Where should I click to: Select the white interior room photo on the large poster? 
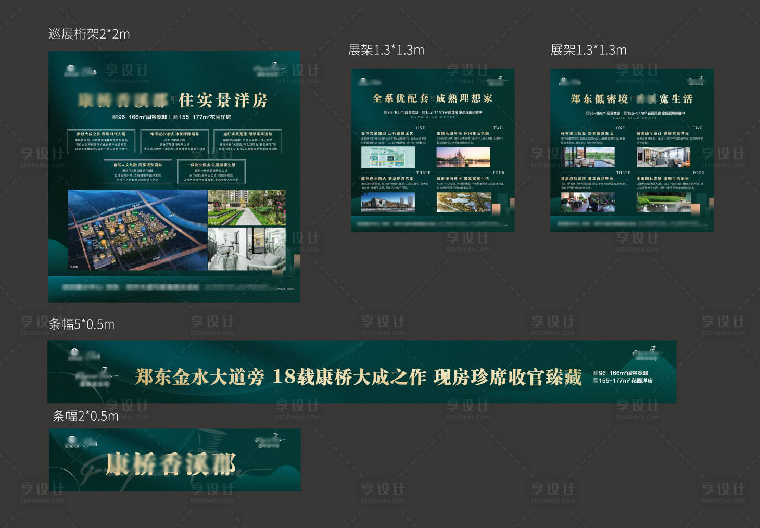247,249
